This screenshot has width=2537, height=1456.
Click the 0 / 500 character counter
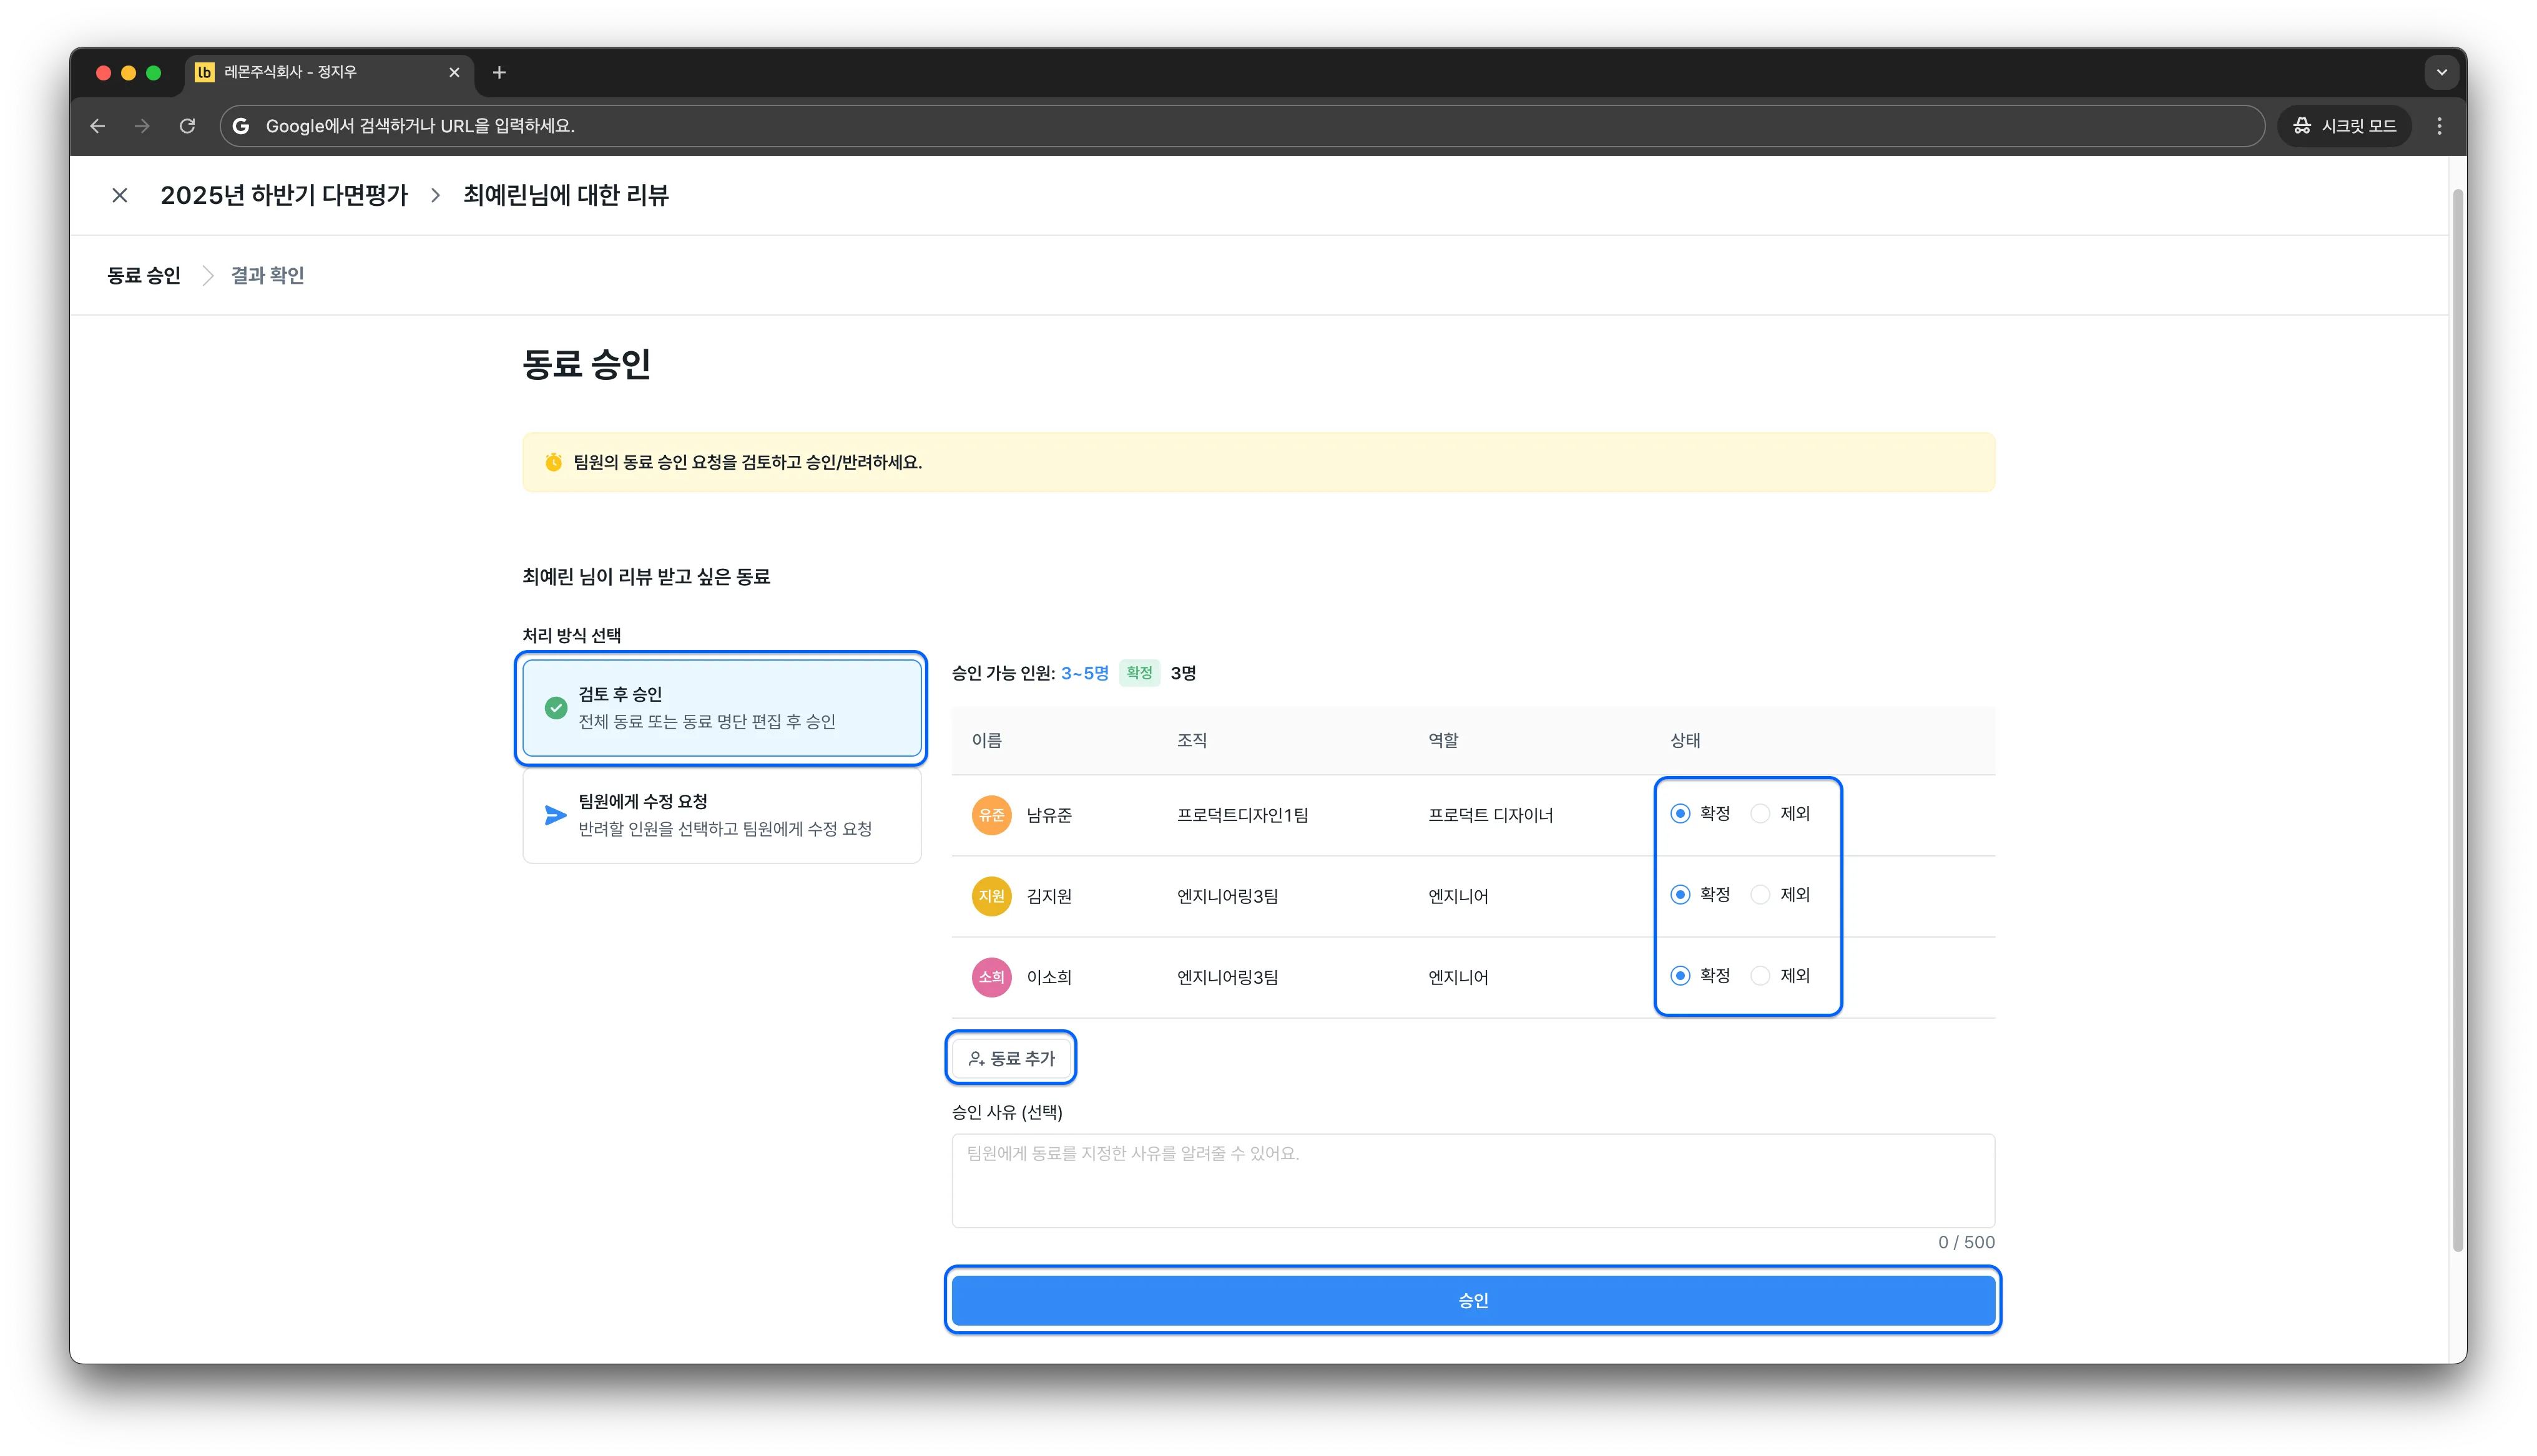[1966, 1242]
